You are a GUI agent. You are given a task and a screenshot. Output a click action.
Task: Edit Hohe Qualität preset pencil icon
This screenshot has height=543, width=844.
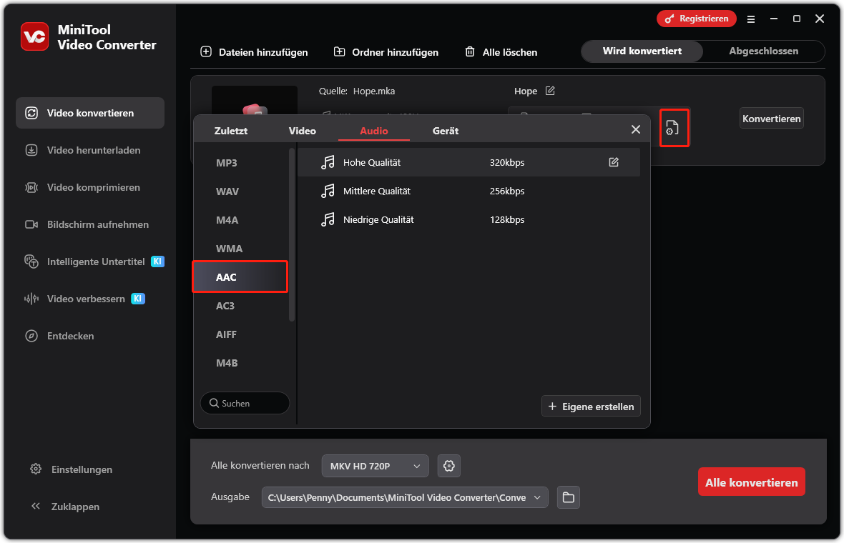pos(614,161)
